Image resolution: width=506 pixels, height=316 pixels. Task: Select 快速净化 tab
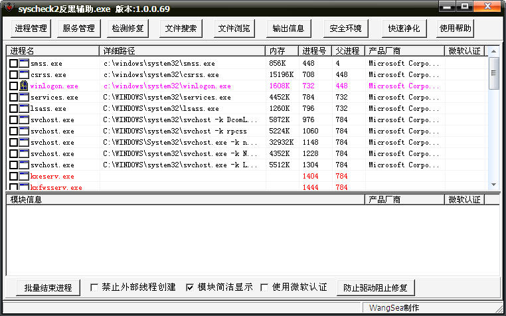point(404,29)
